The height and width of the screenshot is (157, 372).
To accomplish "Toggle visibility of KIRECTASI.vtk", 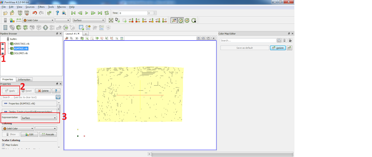I will pos(2,44).
